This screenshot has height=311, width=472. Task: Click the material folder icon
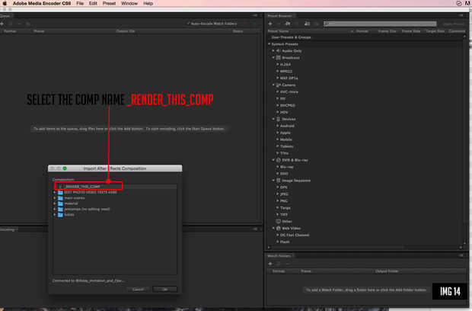tap(60, 204)
